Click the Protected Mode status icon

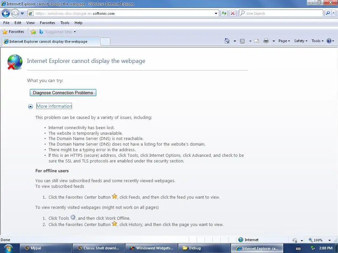click(x=295, y=240)
